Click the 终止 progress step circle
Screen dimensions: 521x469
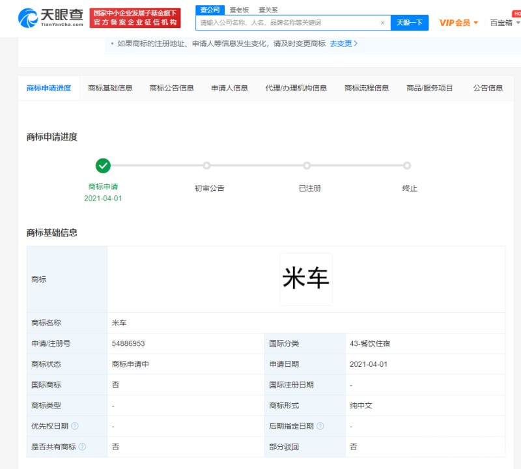pyautogui.click(x=407, y=165)
